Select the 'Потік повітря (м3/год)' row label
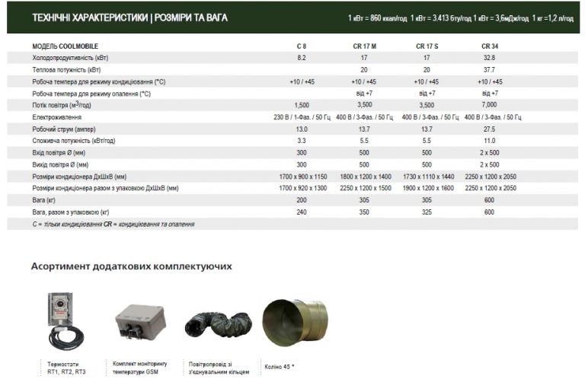585x379 pixels. click(x=62, y=105)
